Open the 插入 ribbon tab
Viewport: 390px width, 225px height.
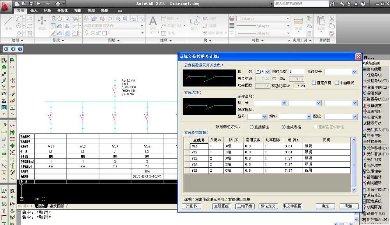(34, 11)
